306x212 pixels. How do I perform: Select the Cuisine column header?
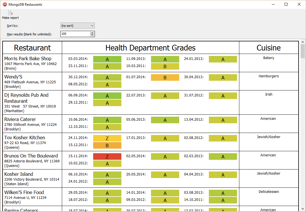click(268, 48)
